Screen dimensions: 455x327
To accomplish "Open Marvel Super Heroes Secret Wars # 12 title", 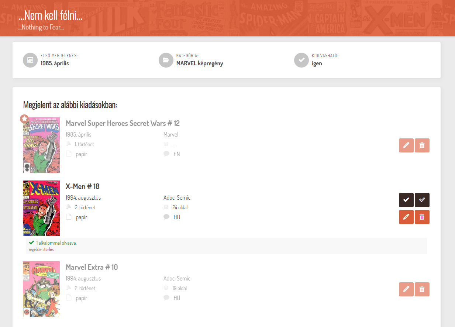I will pos(123,123).
